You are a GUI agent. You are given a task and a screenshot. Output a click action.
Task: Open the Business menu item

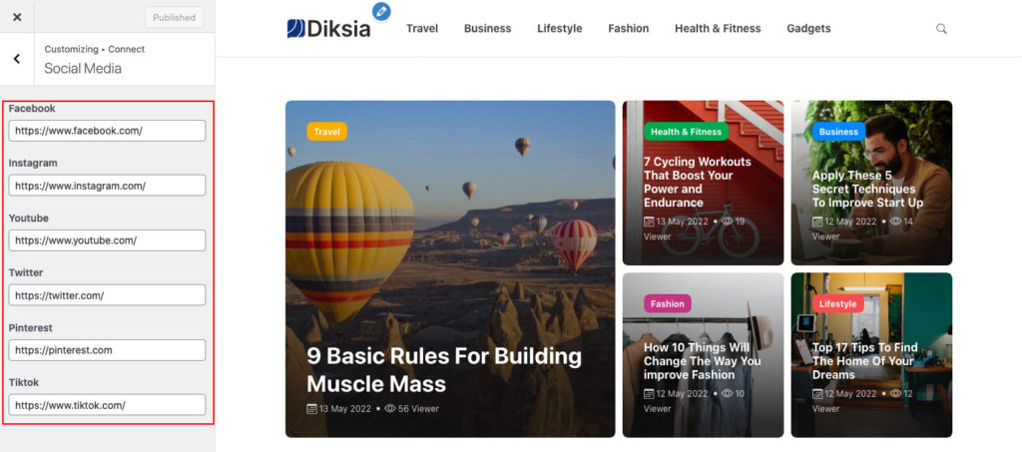pyautogui.click(x=487, y=29)
